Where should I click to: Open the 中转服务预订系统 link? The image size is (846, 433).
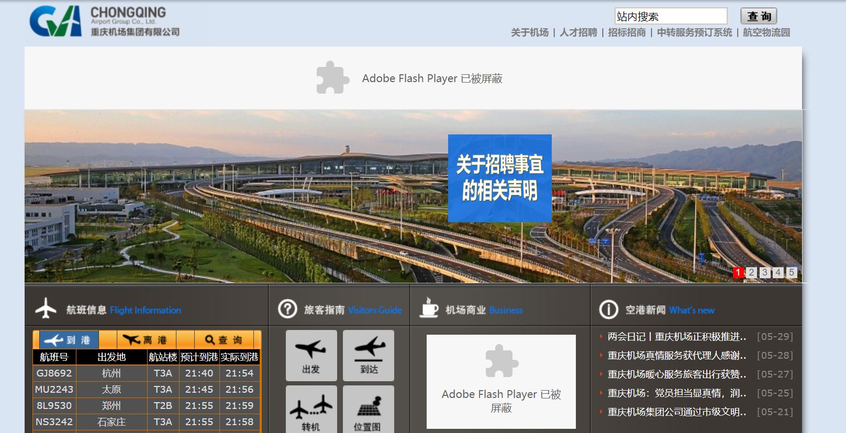[694, 32]
